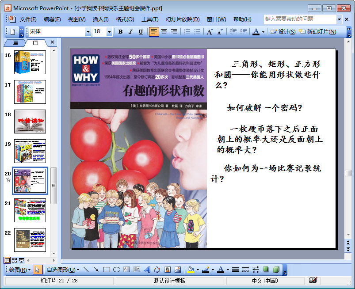
Task: Click Decrease Indent icon
Action: click(233, 32)
